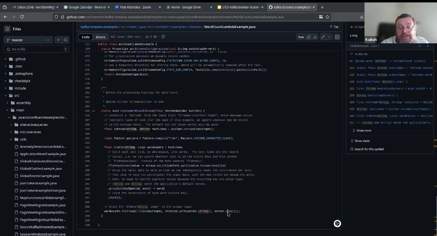Image resolution: width=437 pixels, height=236 pixels.
Task: Download the raw file icon
Action: coord(315,37)
